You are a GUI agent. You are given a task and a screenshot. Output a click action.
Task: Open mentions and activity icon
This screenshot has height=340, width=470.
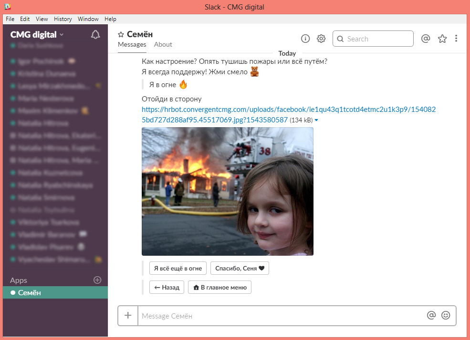[425, 39]
